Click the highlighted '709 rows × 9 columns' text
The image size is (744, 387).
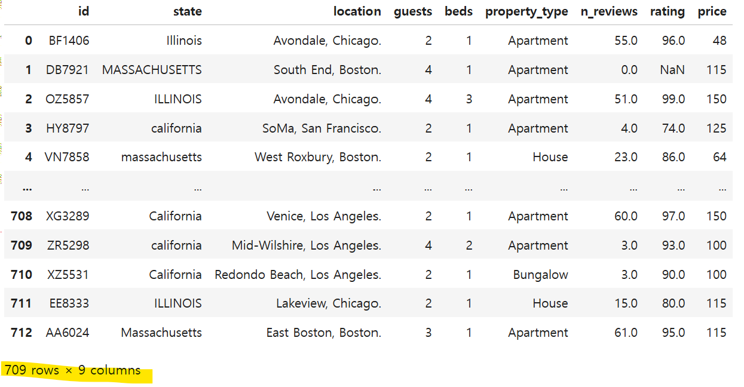click(x=72, y=370)
